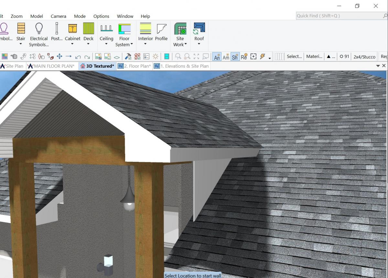The image size is (388, 278).
Task: Open the Camera menu
Action: pyautogui.click(x=58, y=16)
